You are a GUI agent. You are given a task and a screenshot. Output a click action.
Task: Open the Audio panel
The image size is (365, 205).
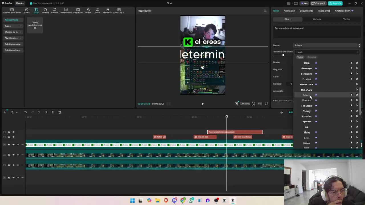click(27, 11)
